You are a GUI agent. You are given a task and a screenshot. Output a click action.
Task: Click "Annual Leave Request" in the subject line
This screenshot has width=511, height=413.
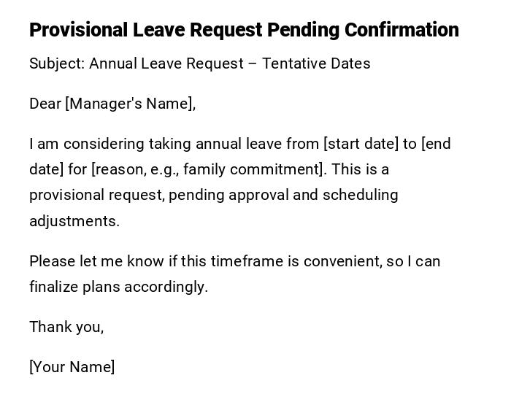[166, 63]
